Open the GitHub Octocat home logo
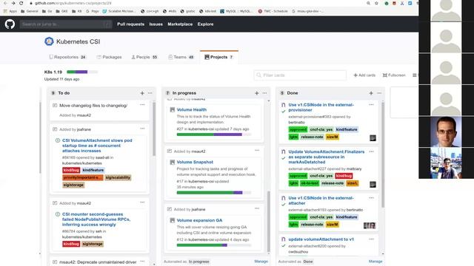This screenshot has width=474, height=266. pos(10,24)
